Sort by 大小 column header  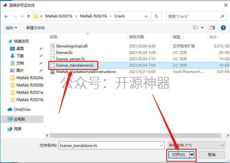213,37
